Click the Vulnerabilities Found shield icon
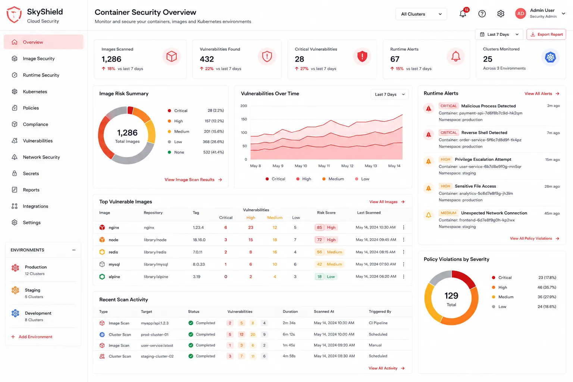The width and height of the screenshot is (573, 382). pyautogui.click(x=267, y=56)
